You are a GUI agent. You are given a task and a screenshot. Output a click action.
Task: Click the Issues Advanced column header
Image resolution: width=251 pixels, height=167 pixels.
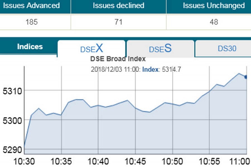click(x=31, y=6)
